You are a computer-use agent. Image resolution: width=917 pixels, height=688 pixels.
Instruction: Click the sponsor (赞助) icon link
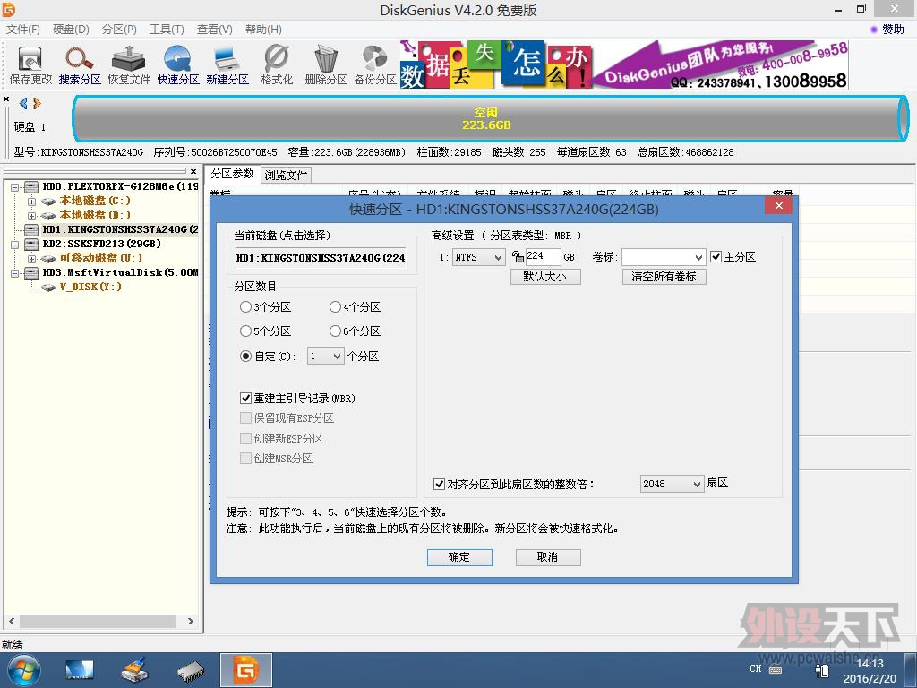click(x=887, y=30)
